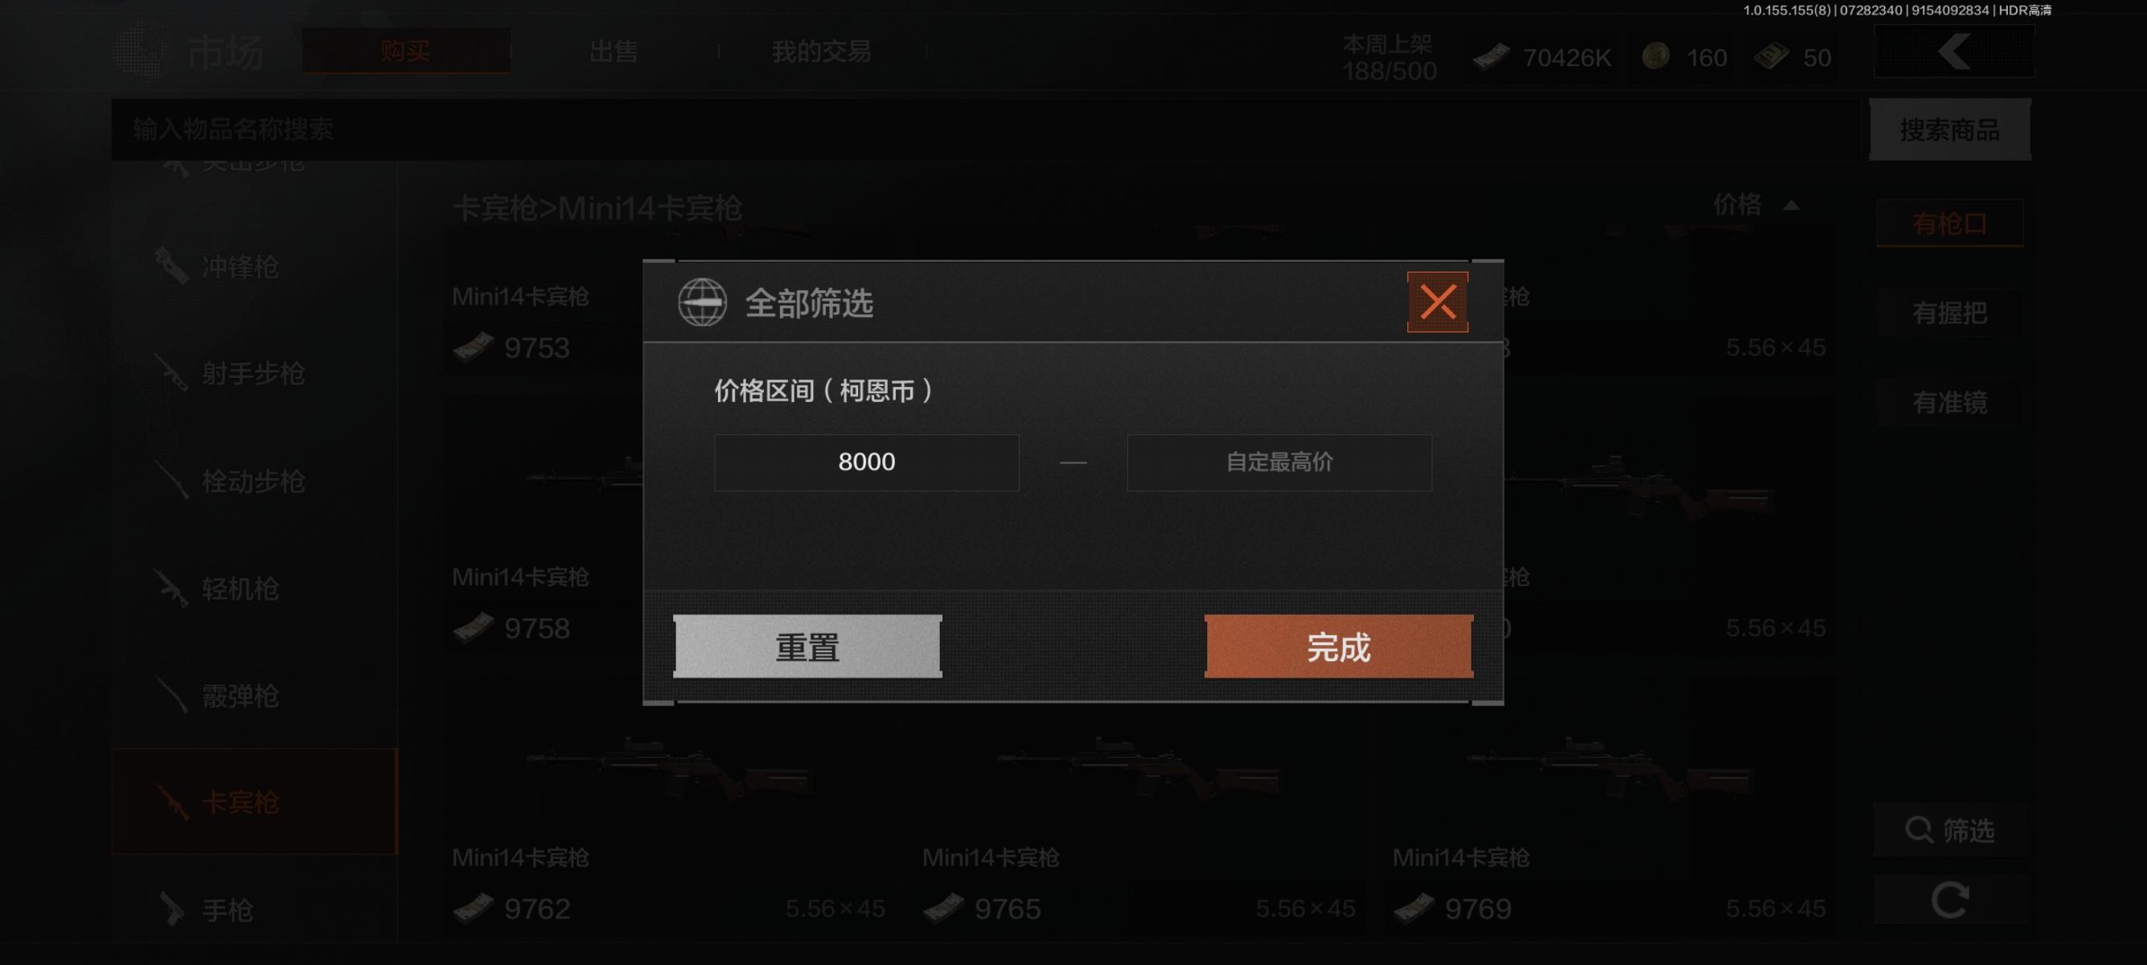Click the 搜索商品 search button

point(1949,129)
